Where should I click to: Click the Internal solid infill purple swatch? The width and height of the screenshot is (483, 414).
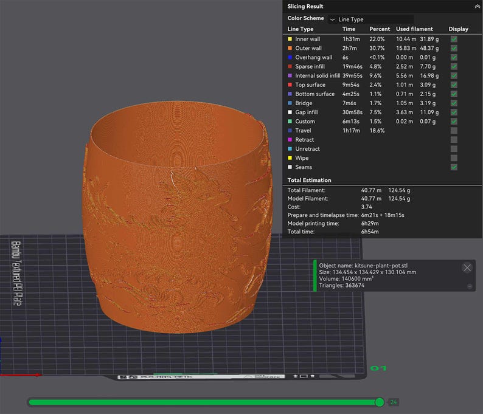290,76
